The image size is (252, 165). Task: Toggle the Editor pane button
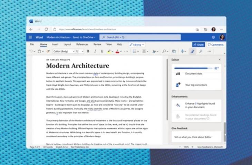pos(192,51)
